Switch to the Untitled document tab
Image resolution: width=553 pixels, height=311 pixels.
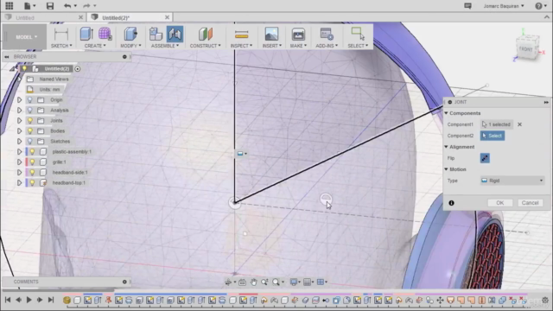(25, 17)
